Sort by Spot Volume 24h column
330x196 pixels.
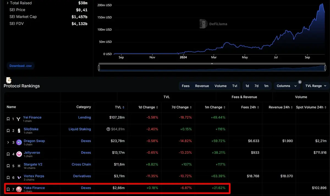pyautogui.click(x=326, y=107)
